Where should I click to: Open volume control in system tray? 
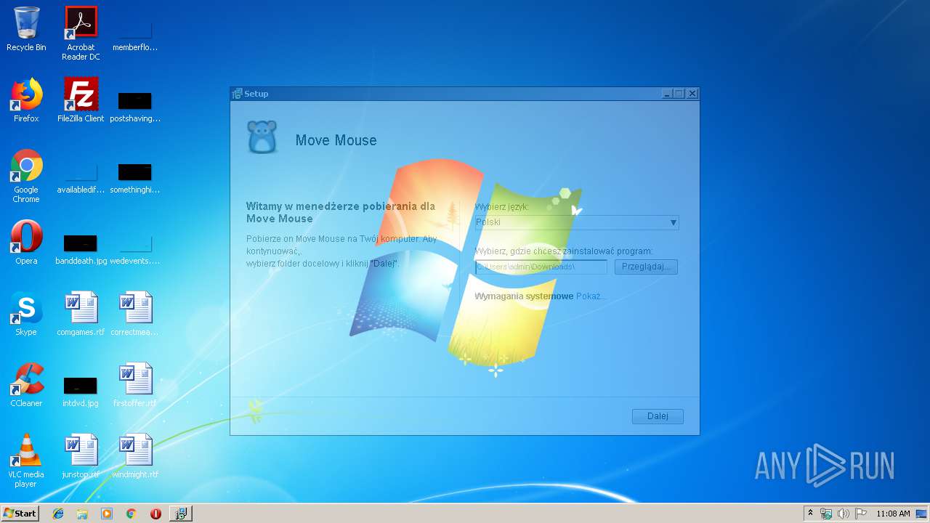tap(843, 514)
